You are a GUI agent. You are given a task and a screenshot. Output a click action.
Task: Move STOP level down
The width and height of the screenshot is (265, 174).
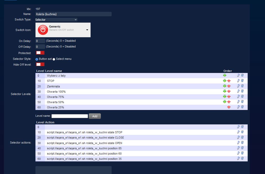(x=225, y=81)
